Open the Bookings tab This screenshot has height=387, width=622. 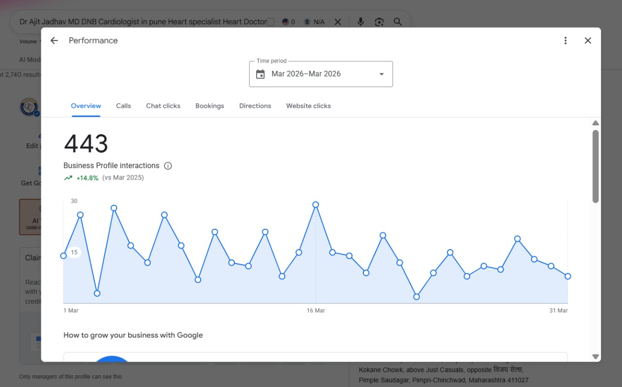click(210, 106)
